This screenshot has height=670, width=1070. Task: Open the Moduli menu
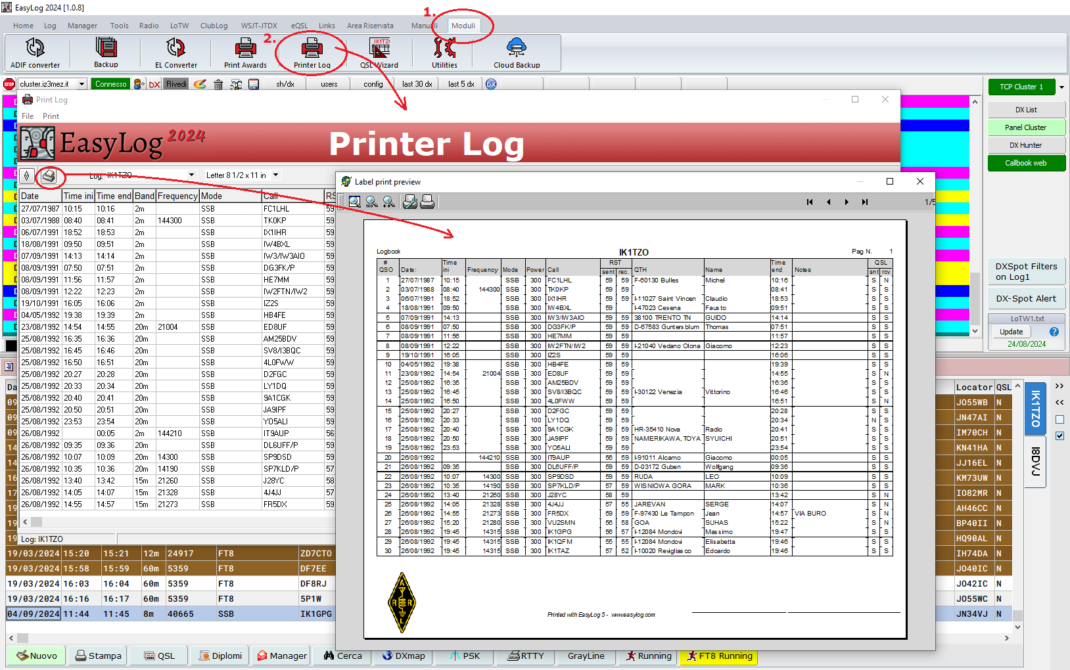[x=464, y=26]
